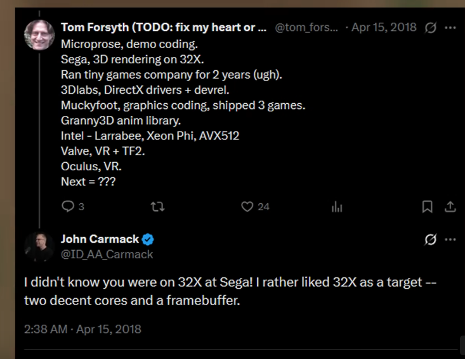Like Tom Forsyth's tweet with the heart
465x359 pixels.
tap(248, 206)
